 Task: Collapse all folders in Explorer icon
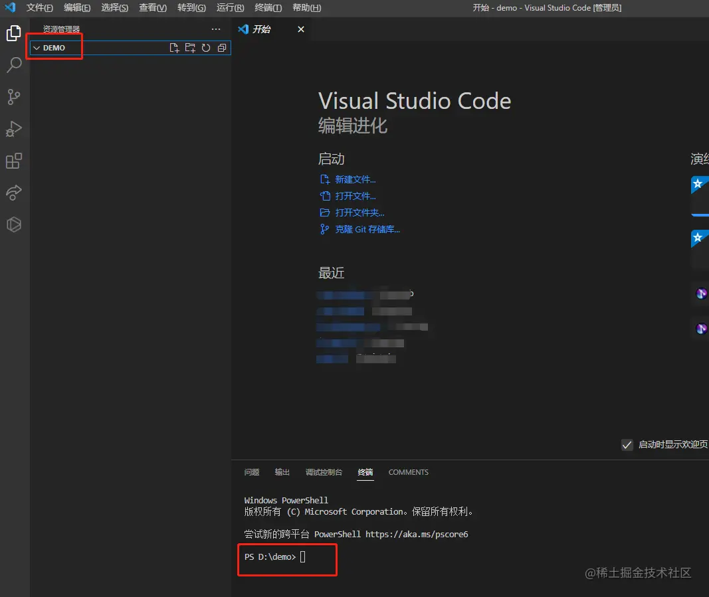(221, 48)
